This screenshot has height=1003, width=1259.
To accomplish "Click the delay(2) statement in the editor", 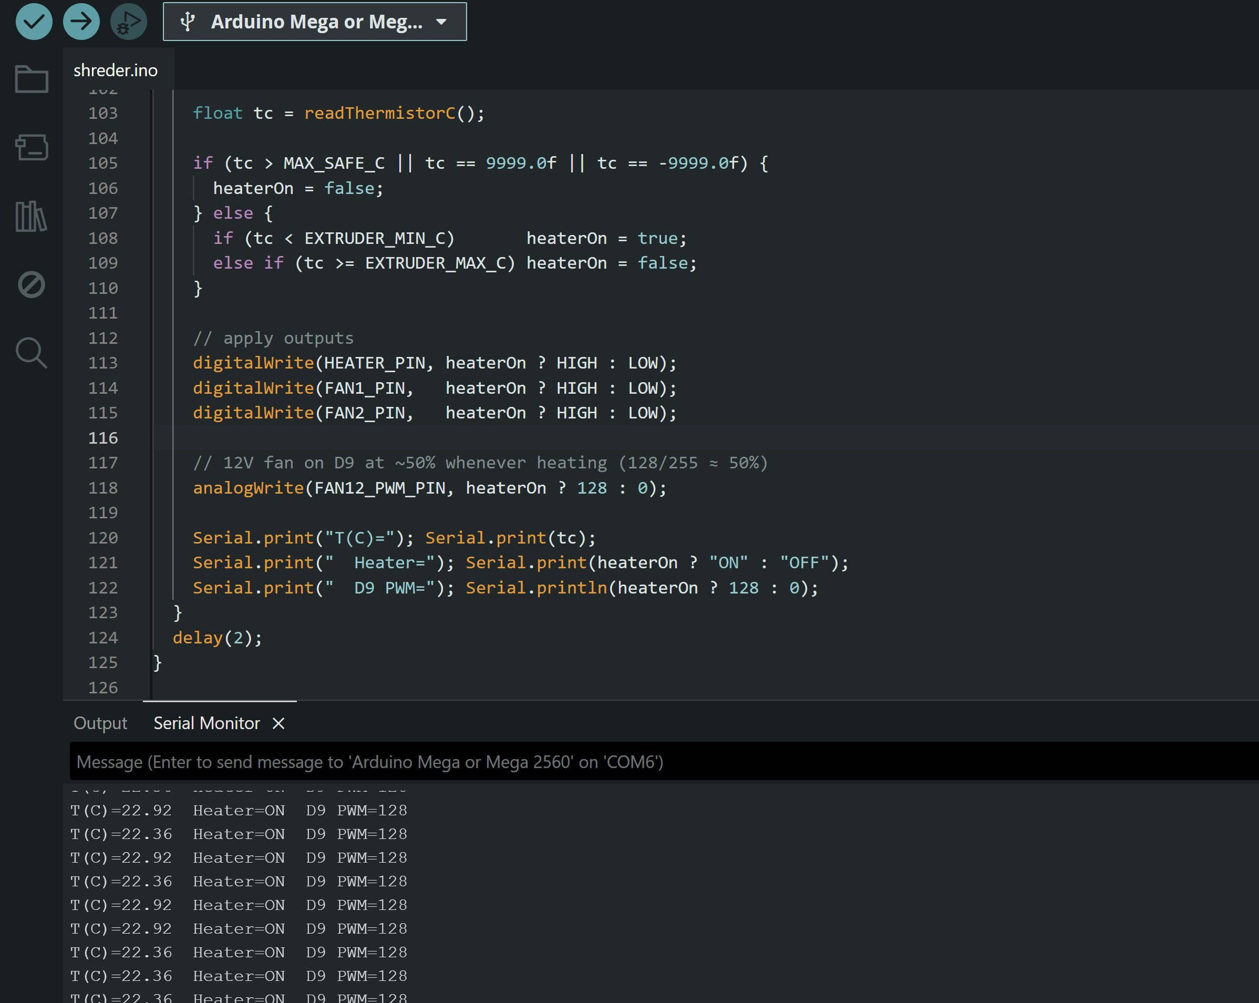I will (217, 637).
